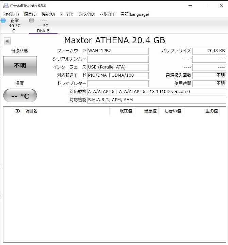Click the バッファサイズ label
The width and height of the screenshot is (228, 245).
pos(176,51)
